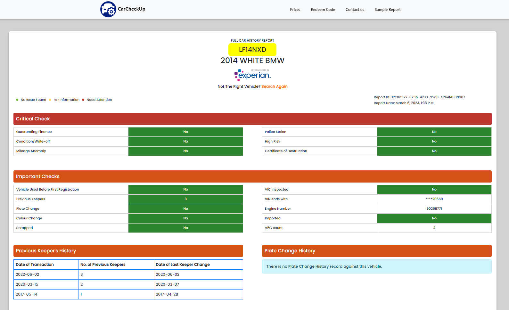Click the Plate Change History header
This screenshot has height=310, width=509.
coord(377,251)
